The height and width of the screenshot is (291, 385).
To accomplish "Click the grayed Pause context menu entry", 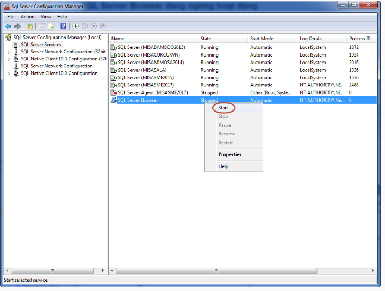I will tap(233, 125).
